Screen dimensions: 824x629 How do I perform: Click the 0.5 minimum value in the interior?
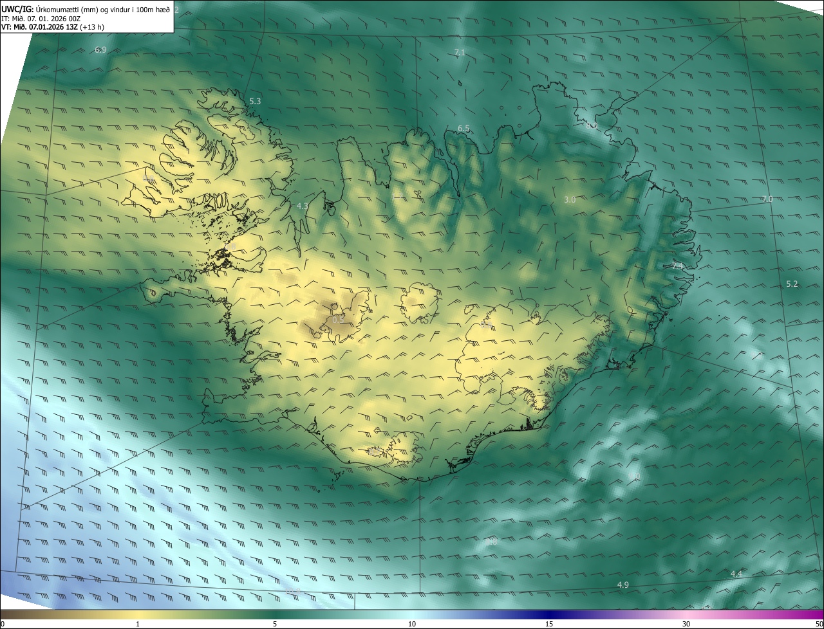click(339, 320)
